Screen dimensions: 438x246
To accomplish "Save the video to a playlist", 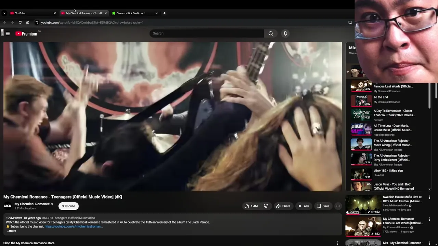I will point(323,206).
